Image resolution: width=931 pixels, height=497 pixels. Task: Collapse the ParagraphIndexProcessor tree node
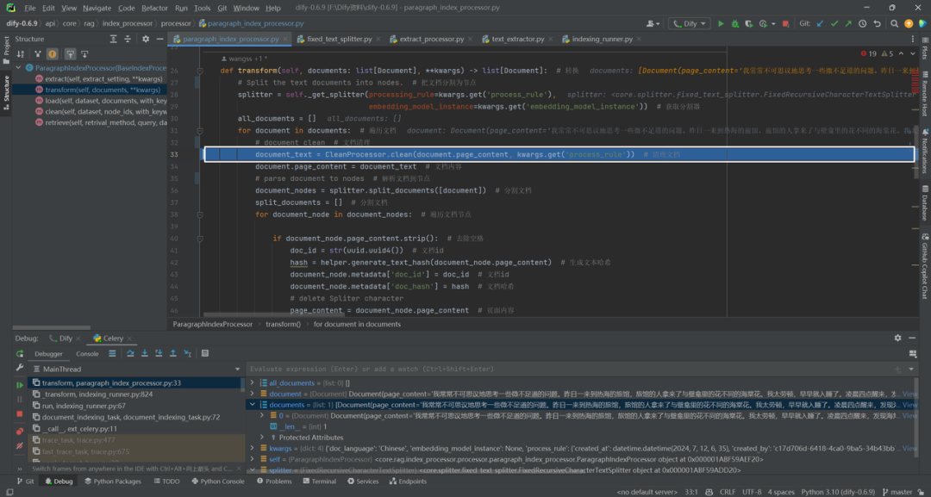(x=18, y=68)
